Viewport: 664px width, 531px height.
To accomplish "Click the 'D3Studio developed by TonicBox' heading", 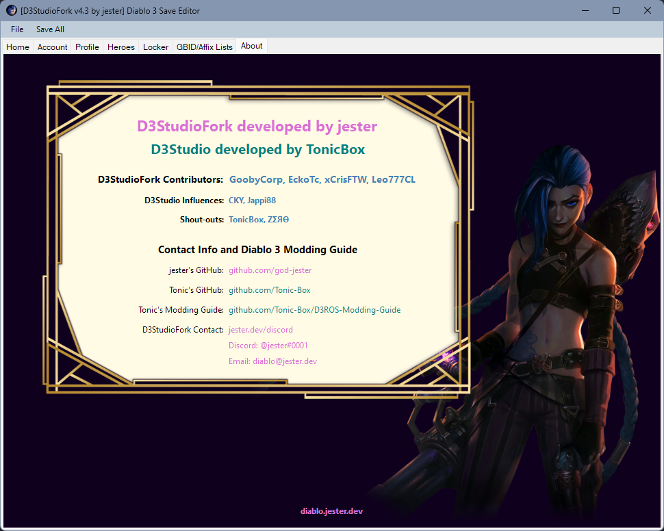I will coord(258,149).
